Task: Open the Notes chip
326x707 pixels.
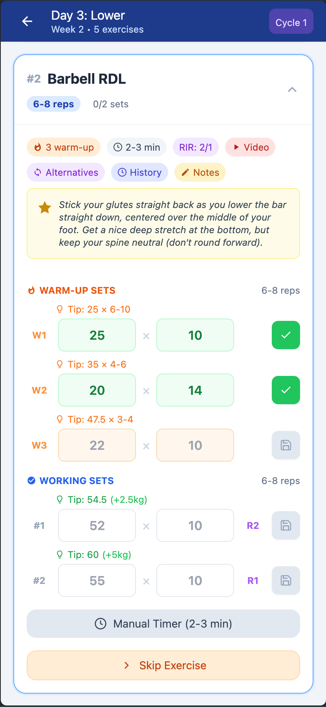Action: point(200,173)
